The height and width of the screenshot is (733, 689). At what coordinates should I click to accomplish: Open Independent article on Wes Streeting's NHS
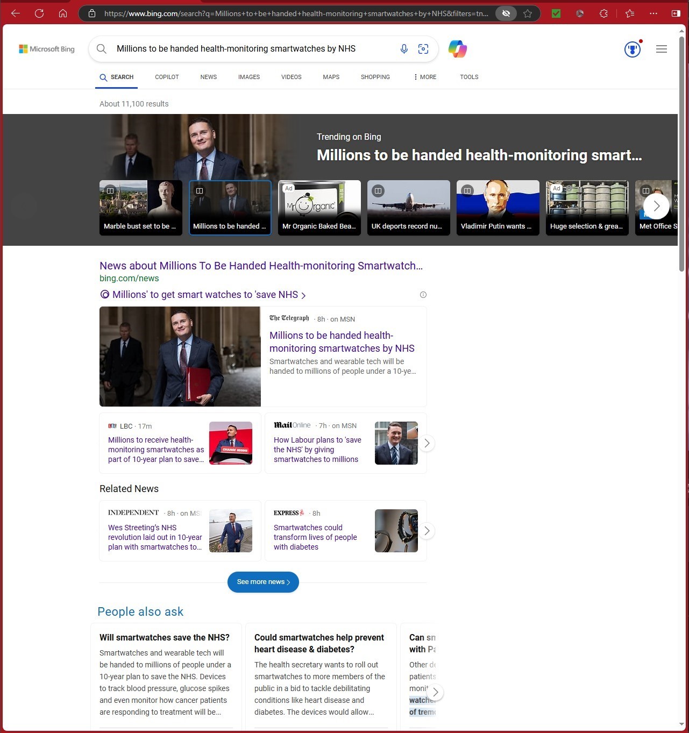(x=155, y=537)
